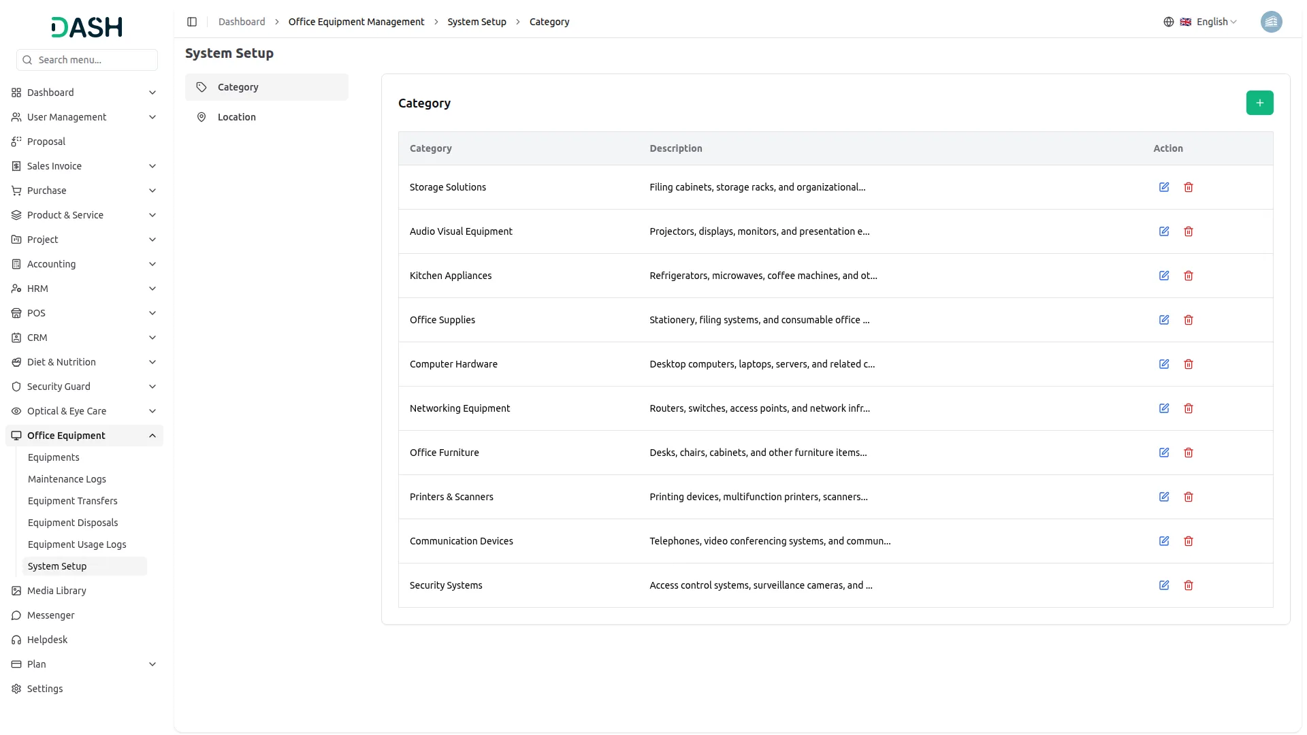Open the English language dropdown
Viewport: 1307px width, 735px height.
click(x=1209, y=22)
